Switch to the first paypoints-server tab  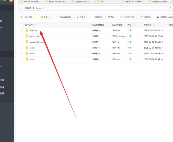(x=31, y=1)
